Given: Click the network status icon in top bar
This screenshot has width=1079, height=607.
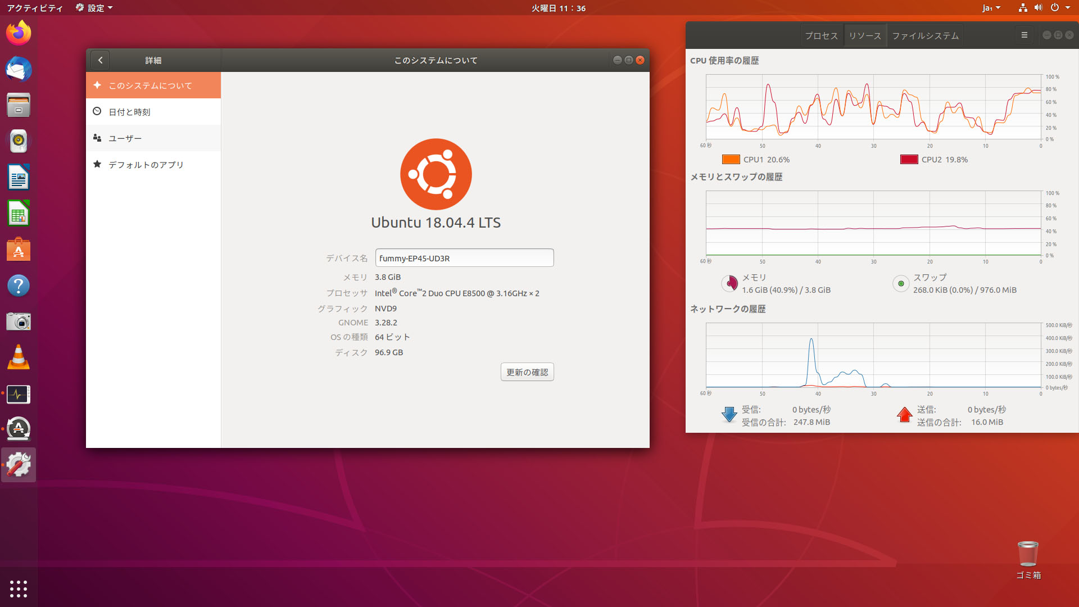Looking at the screenshot, I should coord(1023,8).
